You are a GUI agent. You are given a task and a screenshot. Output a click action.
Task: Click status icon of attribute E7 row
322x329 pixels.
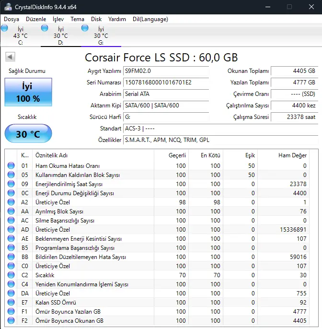[x=11, y=302]
